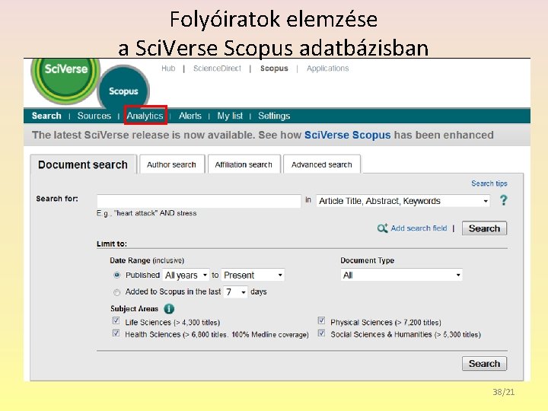Screen dimensions: 548x411
Task: Open the Document Type dropdown
Action: (402, 275)
